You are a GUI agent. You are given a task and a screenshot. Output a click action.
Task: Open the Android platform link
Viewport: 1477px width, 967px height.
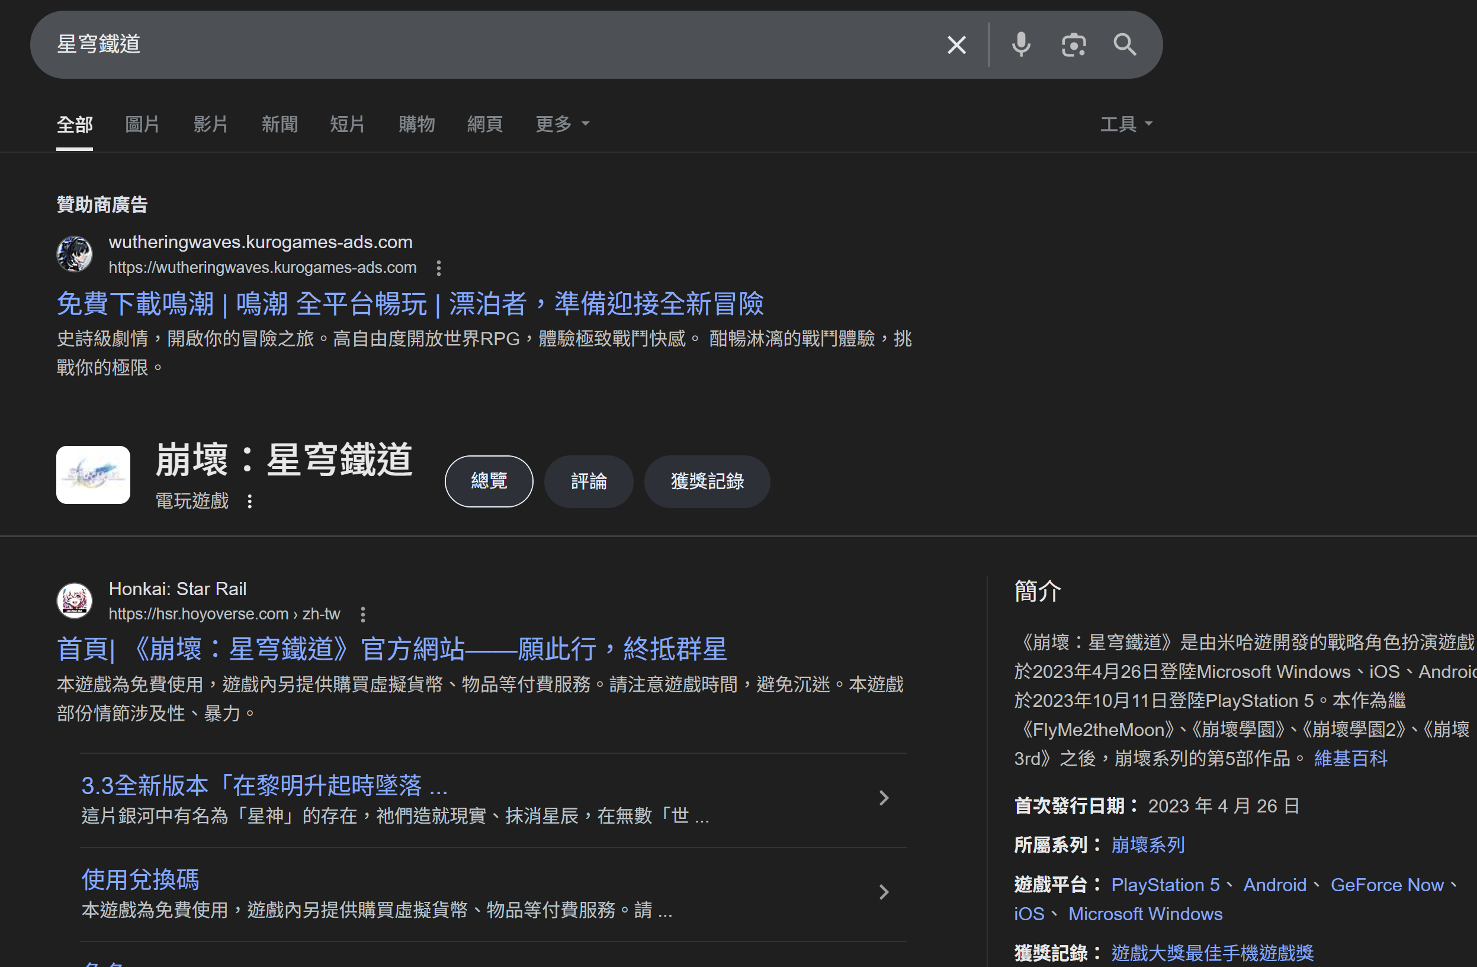tap(1274, 885)
